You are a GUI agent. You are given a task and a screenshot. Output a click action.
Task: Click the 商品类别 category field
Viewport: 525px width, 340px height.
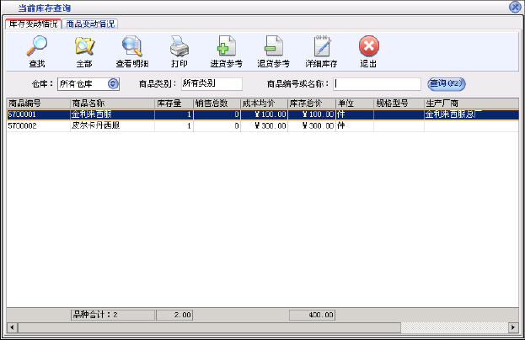pyautogui.click(x=211, y=83)
